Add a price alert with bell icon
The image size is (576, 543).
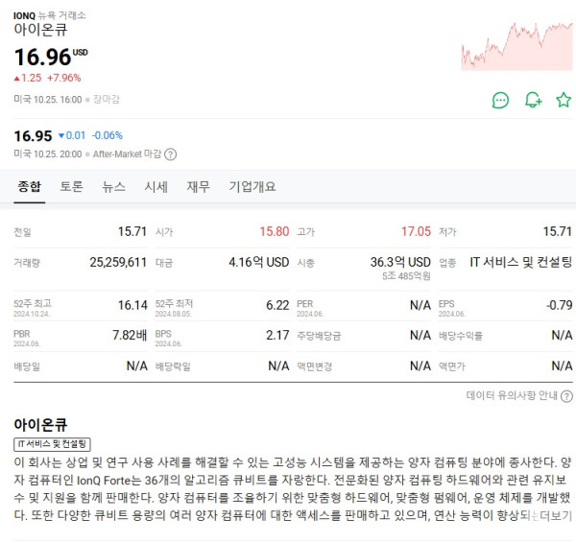pyautogui.click(x=533, y=100)
